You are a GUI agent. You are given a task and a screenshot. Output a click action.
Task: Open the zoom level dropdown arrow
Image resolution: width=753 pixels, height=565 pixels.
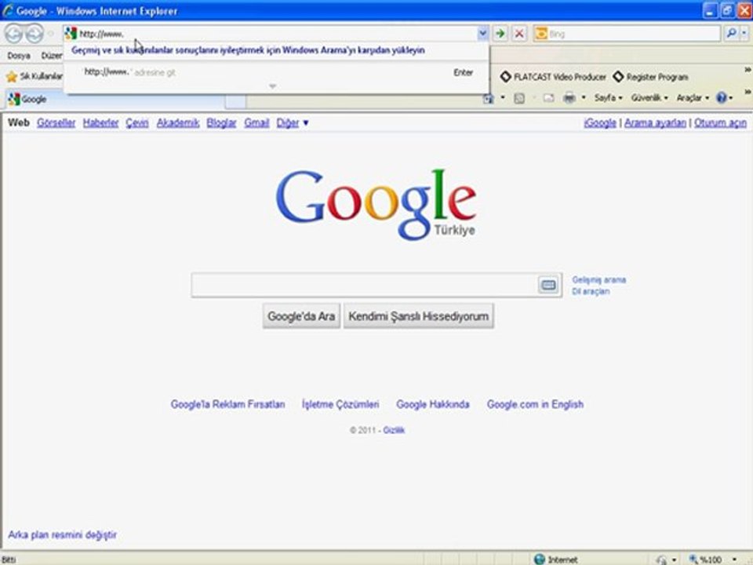[x=734, y=560]
